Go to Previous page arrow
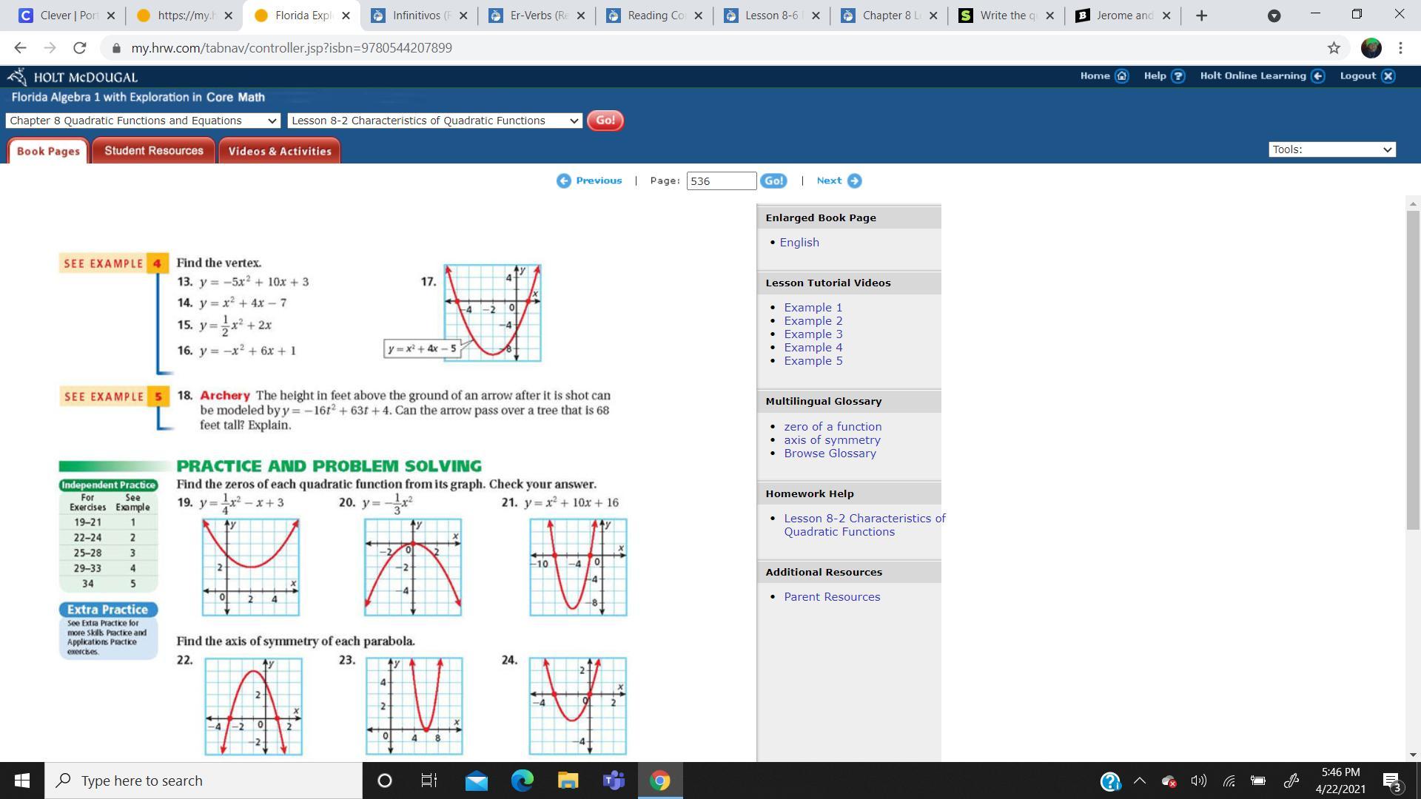Viewport: 1421px width, 799px height. pyautogui.click(x=564, y=181)
